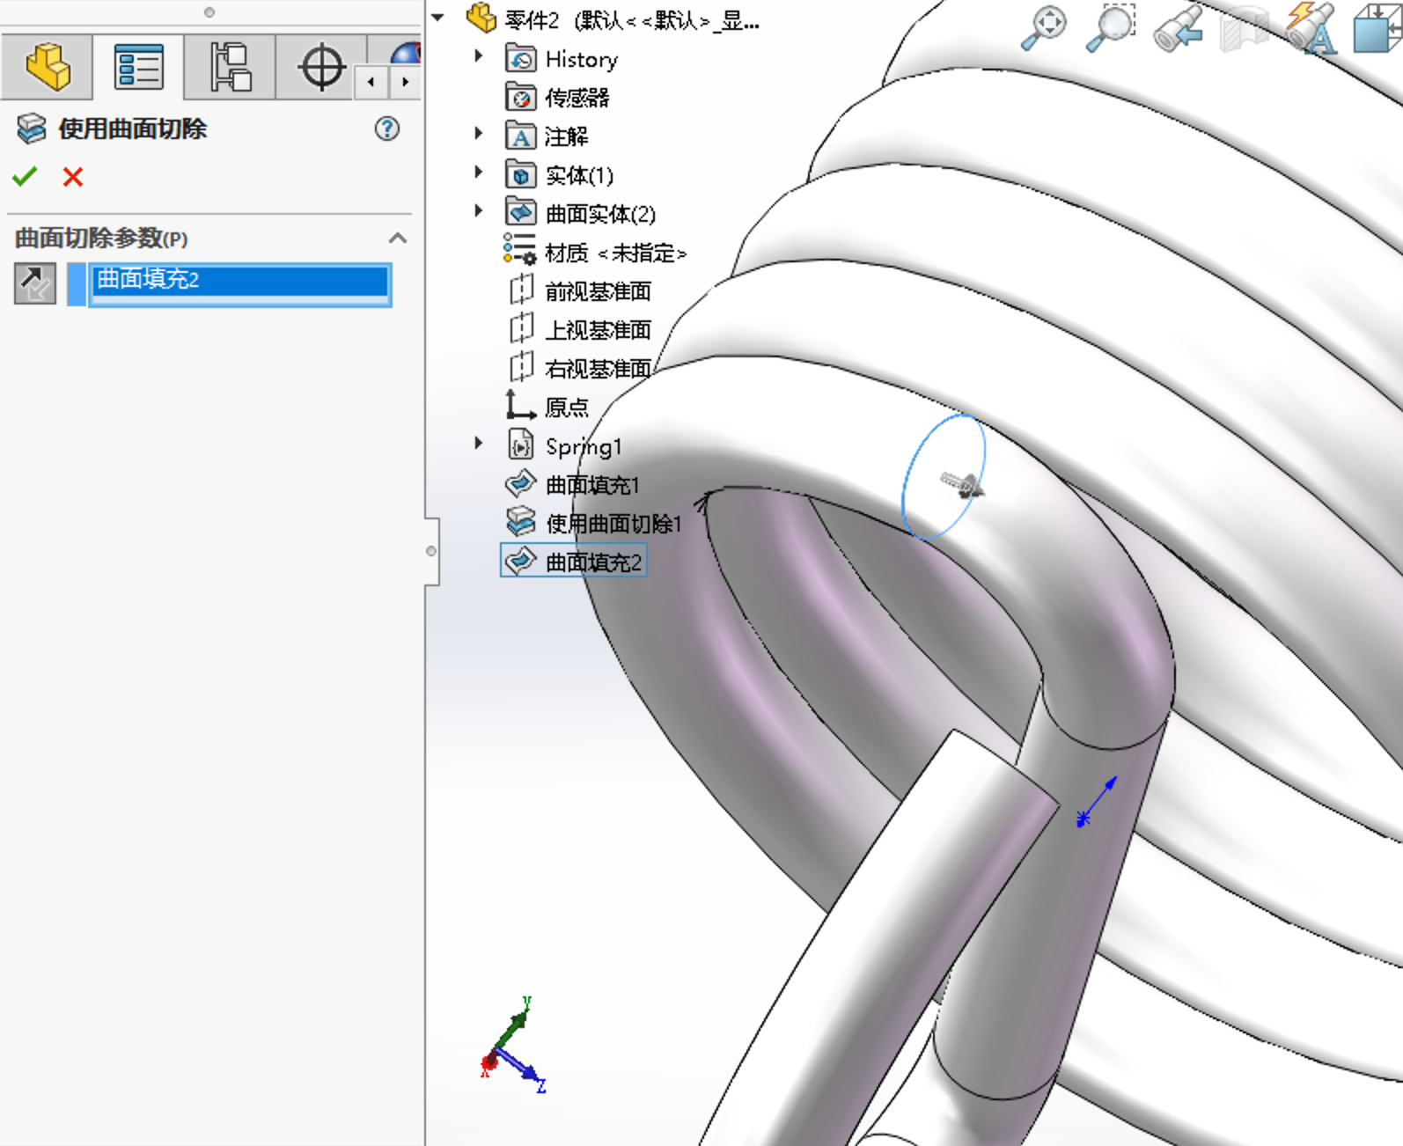Open the DimXpertManager crosshair tab
The height and width of the screenshot is (1146, 1403).
pyautogui.click(x=321, y=67)
